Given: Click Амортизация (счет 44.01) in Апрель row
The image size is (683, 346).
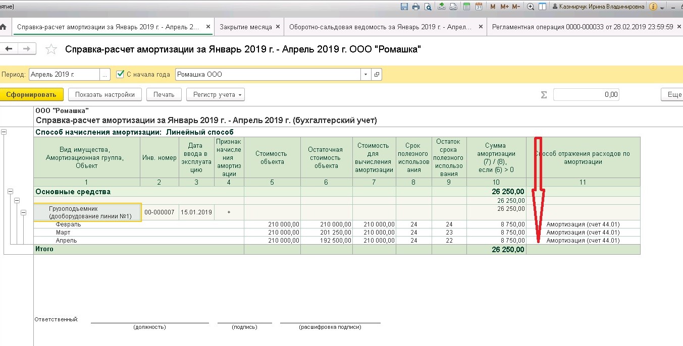Looking at the screenshot, I should pos(583,241).
